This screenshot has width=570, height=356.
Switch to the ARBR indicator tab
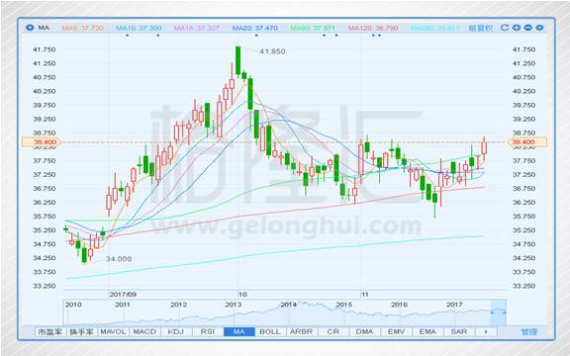pos(302,331)
